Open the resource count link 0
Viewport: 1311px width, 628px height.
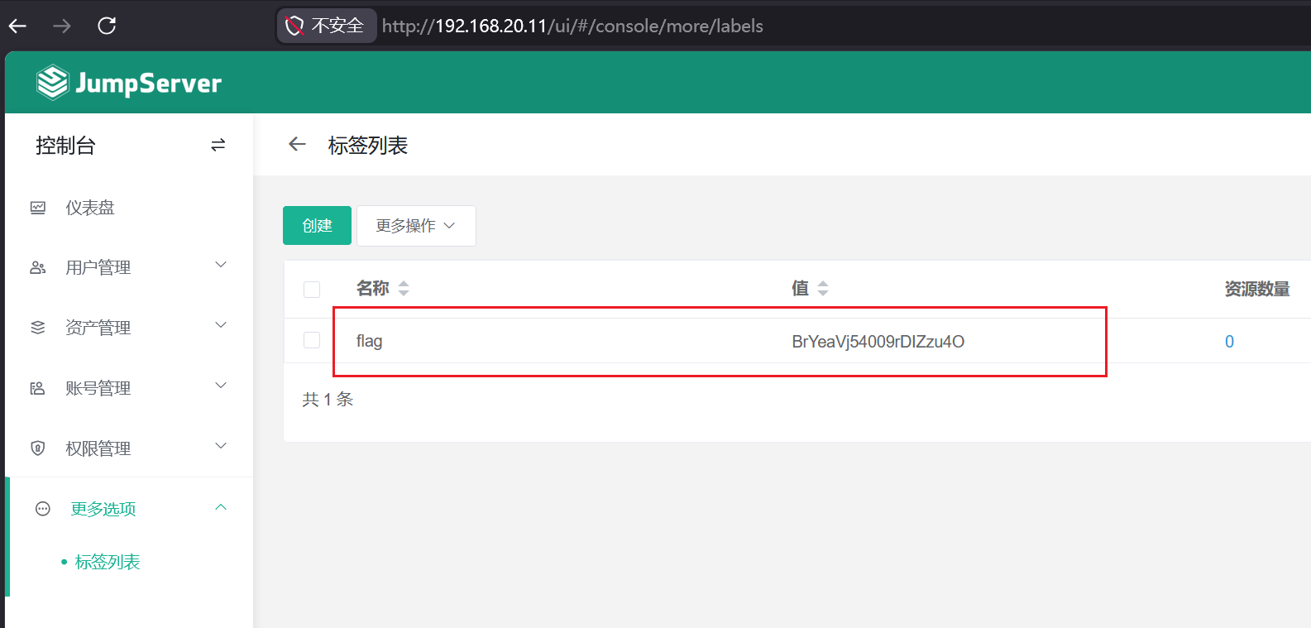[x=1229, y=342]
